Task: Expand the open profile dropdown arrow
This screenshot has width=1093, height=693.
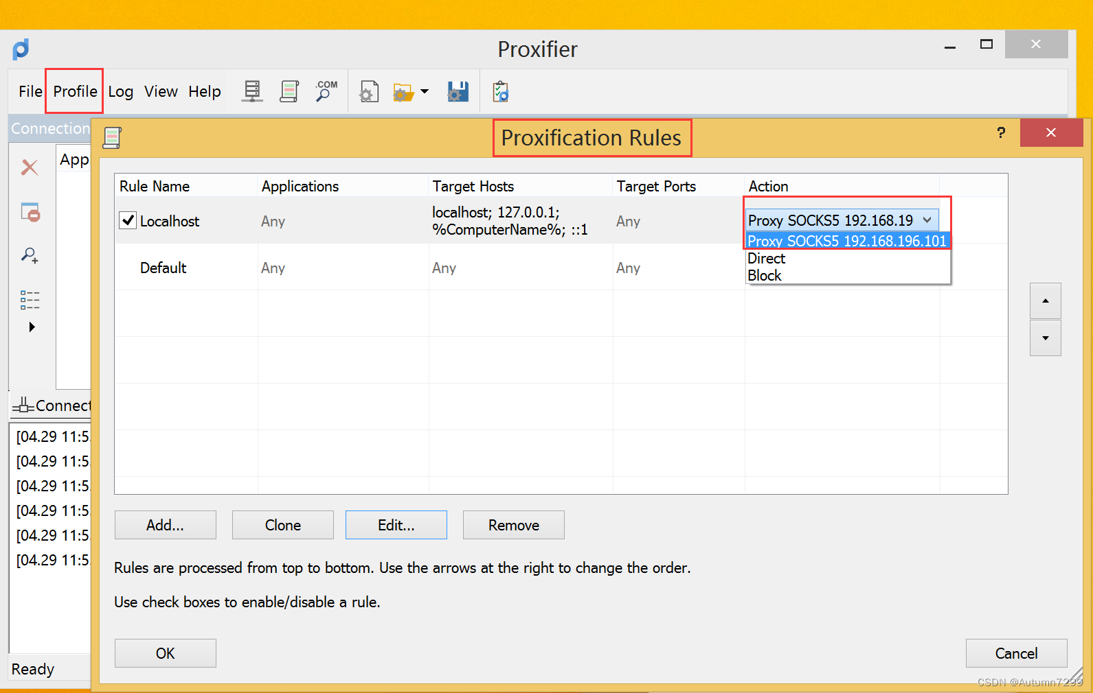Action: [x=425, y=91]
